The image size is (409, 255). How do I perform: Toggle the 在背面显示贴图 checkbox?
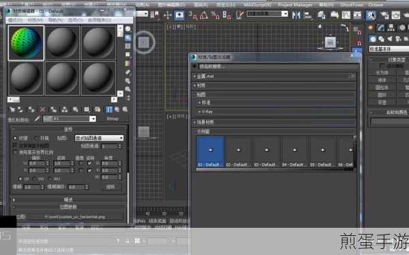click(x=15, y=146)
